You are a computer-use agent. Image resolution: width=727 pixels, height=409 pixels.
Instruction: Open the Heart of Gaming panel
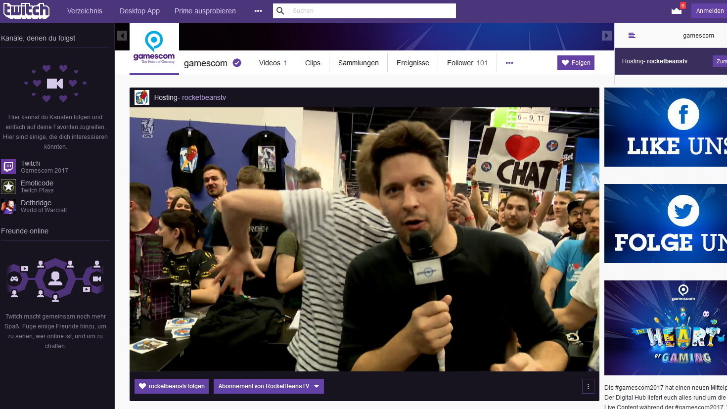coord(666,328)
